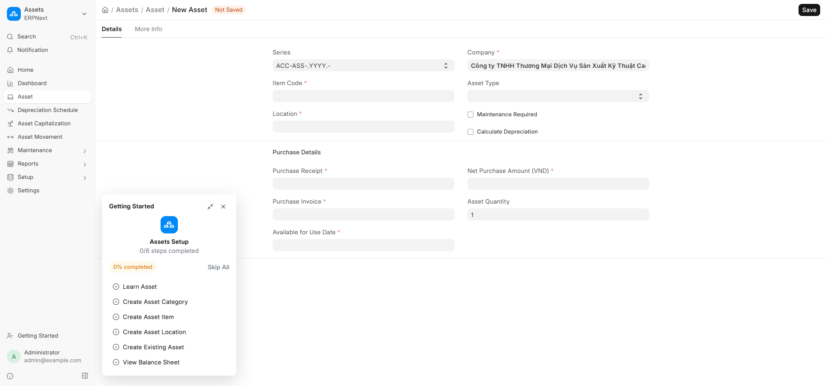Viewport: 831px width, 386px height.
Task: Open Asset Movement from the sidebar
Action: point(47,137)
